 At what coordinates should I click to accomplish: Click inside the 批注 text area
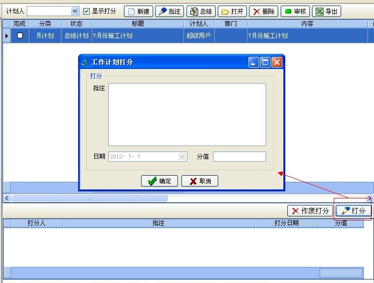(x=187, y=114)
